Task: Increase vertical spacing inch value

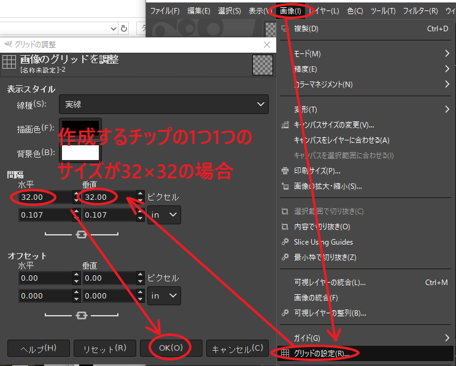Action: pyautogui.click(x=141, y=212)
